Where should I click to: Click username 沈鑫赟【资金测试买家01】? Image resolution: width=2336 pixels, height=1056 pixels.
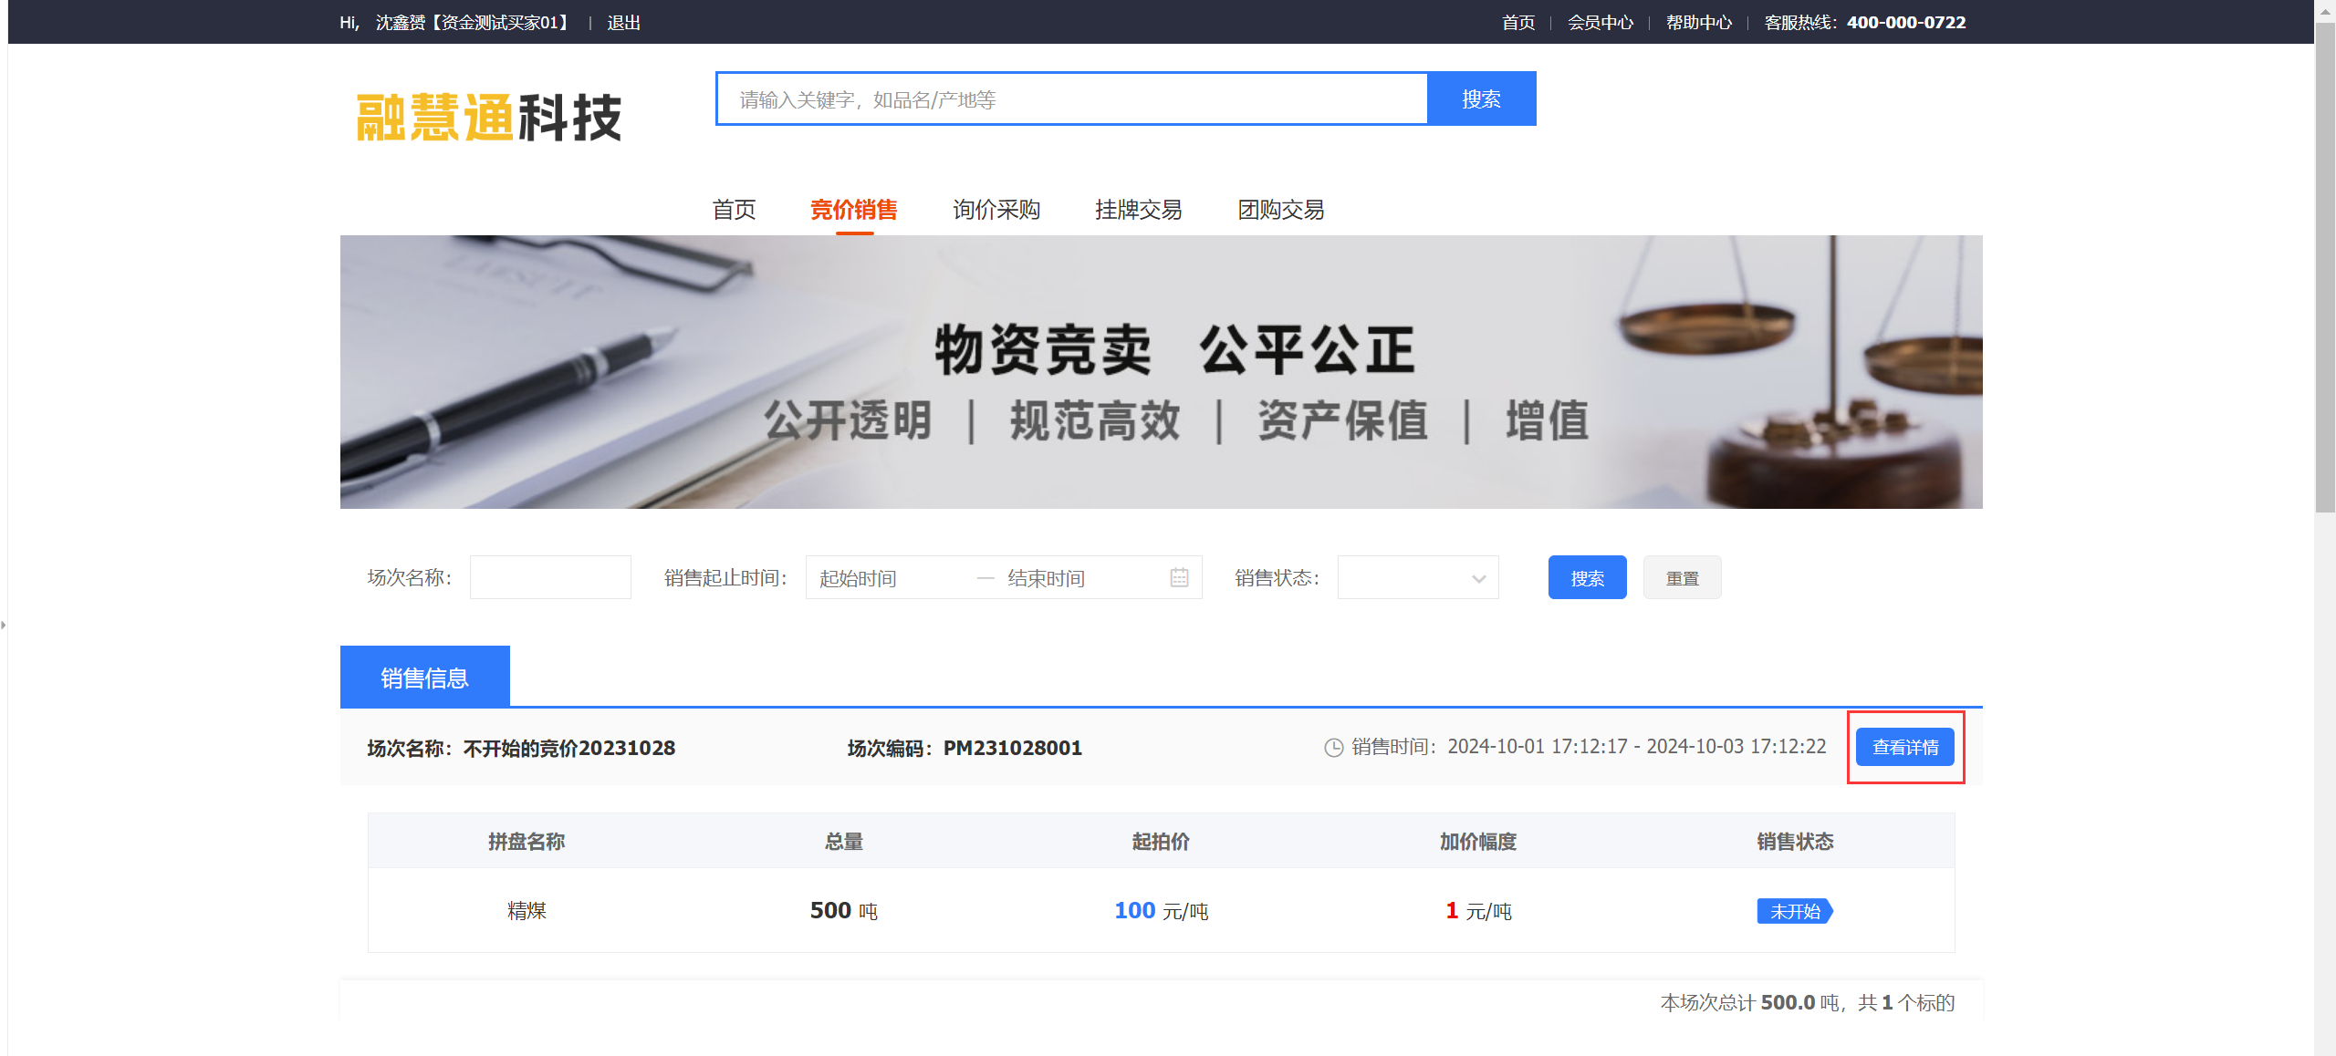point(474,22)
